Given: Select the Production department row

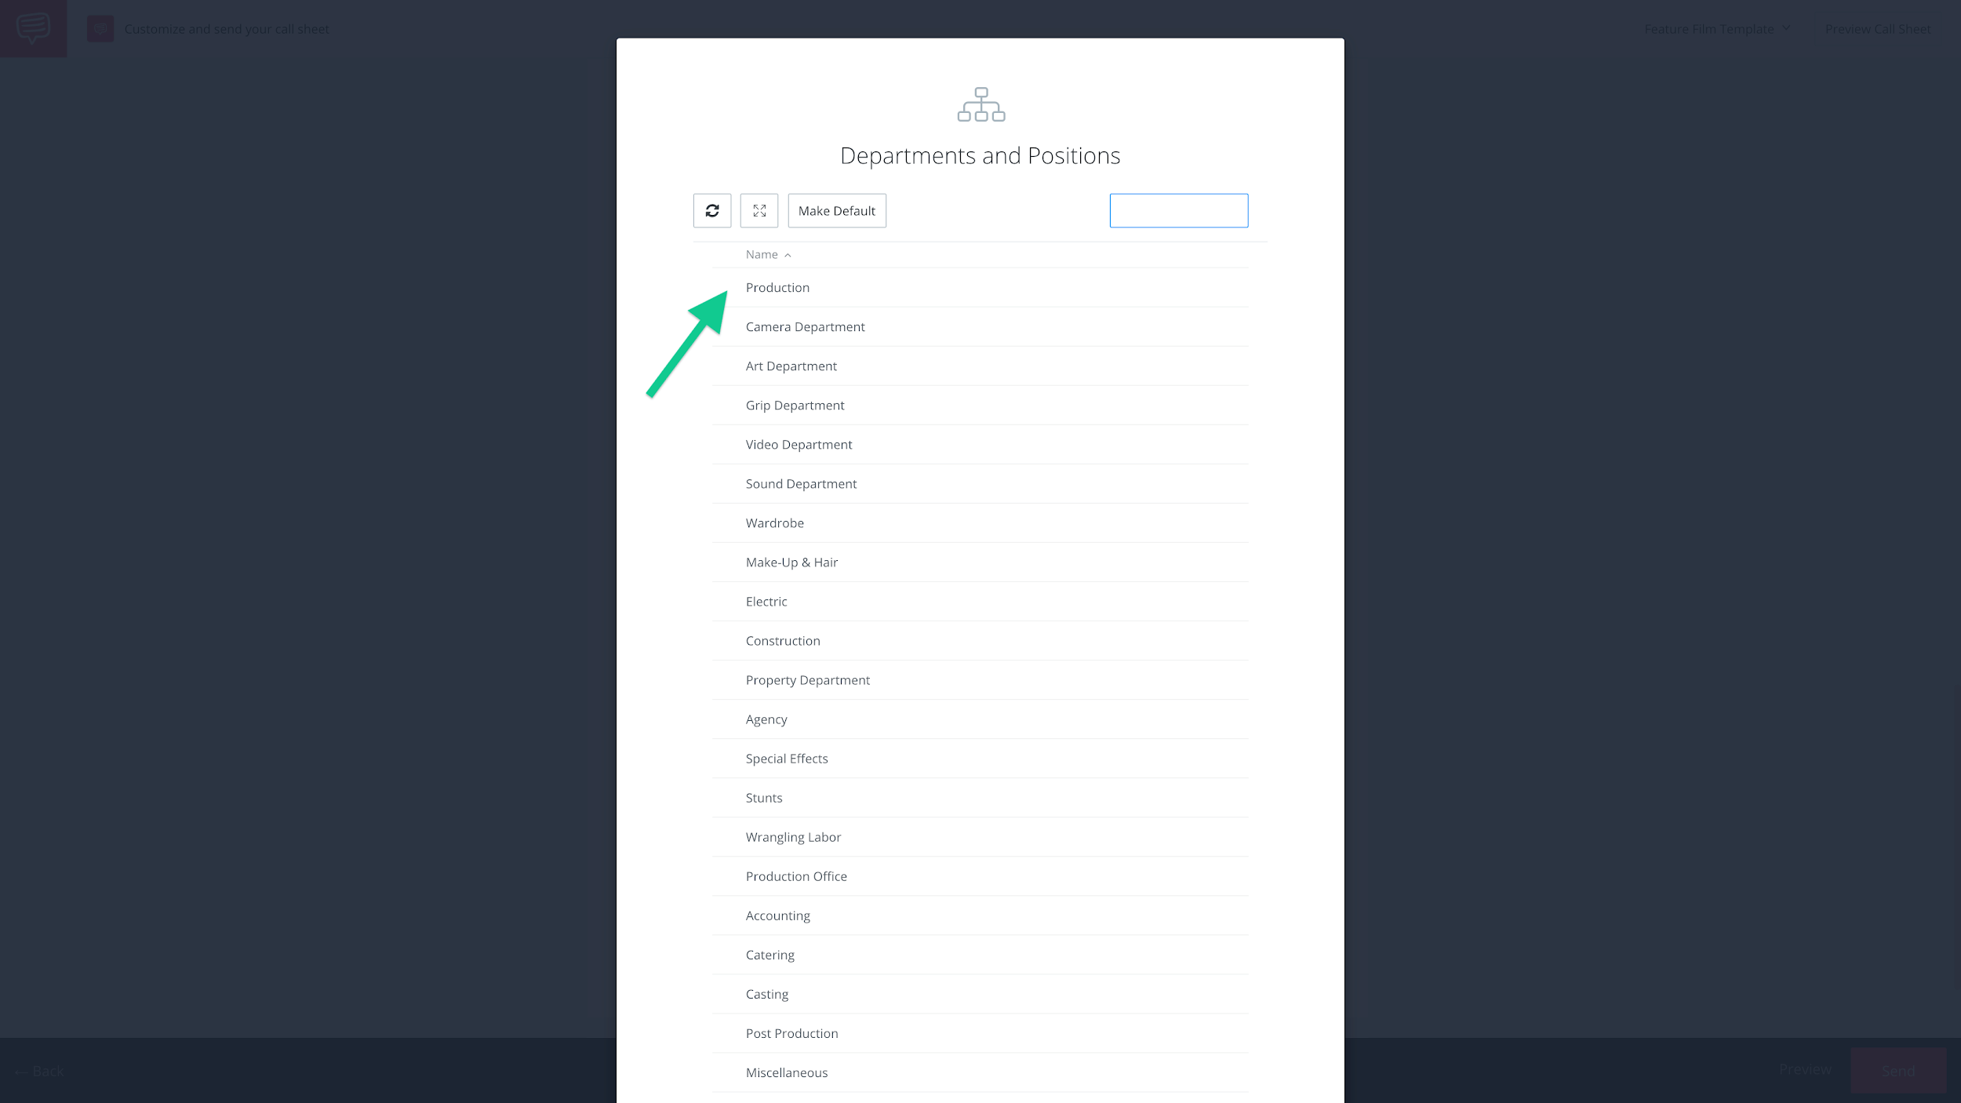Looking at the screenshot, I should coord(980,287).
